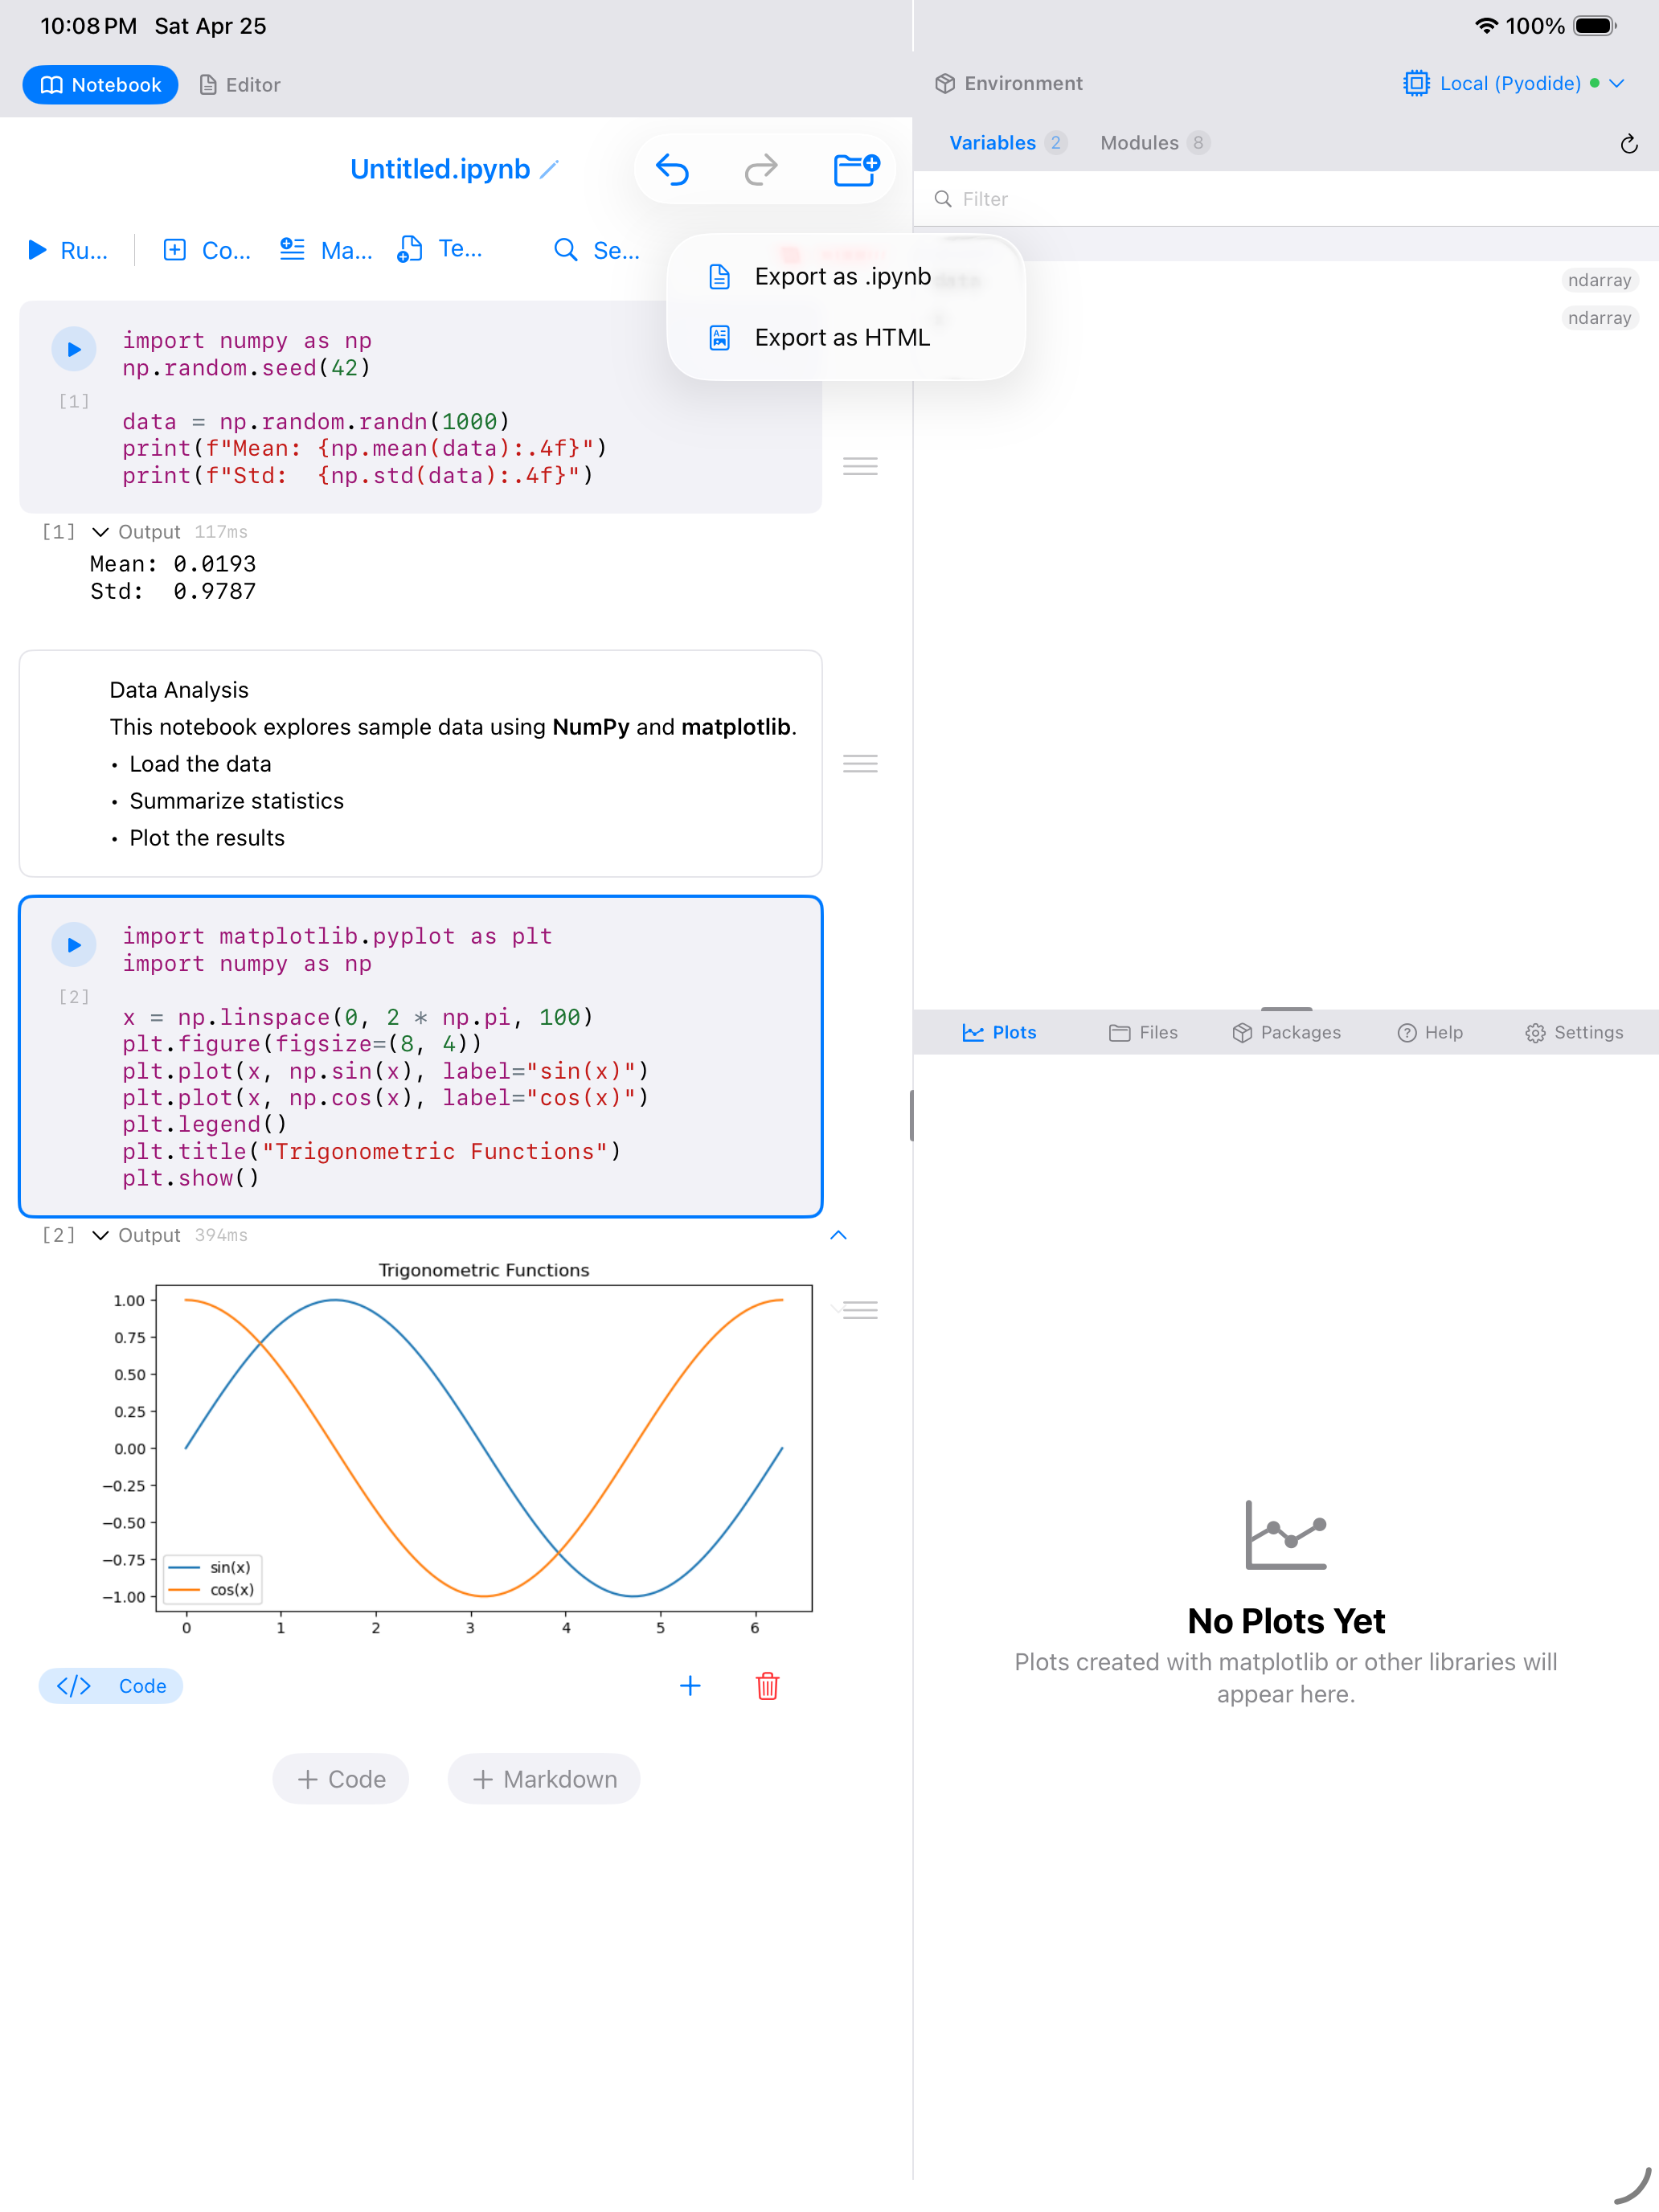Rename notebook using pencil icon
1659x2212 pixels.
pos(549,170)
